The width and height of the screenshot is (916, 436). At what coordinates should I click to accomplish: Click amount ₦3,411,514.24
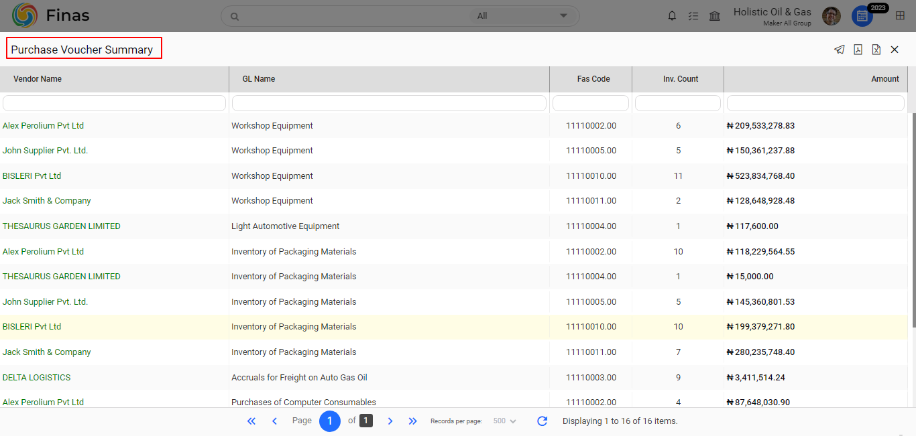click(x=756, y=378)
